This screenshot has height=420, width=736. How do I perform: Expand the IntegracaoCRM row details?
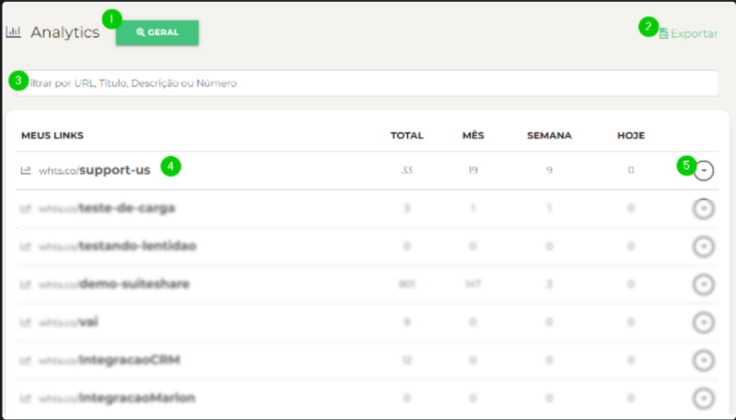pos(703,360)
